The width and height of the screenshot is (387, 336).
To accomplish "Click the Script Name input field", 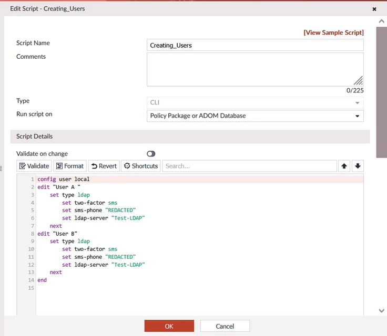I will [255, 45].
